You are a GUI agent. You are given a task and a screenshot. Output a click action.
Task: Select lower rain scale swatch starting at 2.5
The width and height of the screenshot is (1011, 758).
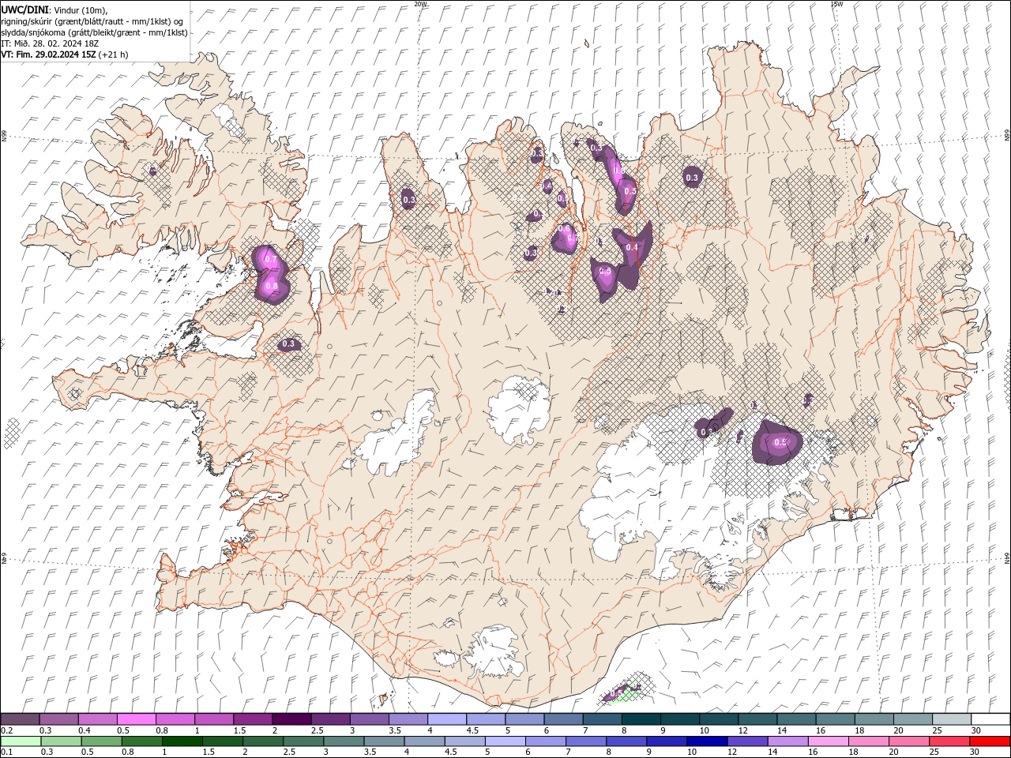303,741
